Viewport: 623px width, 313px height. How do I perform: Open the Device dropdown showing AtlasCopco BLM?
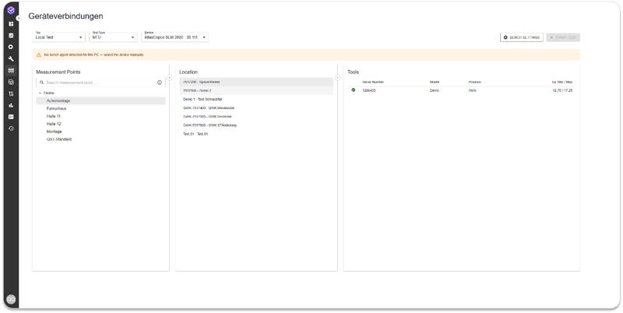coord(174,37)
